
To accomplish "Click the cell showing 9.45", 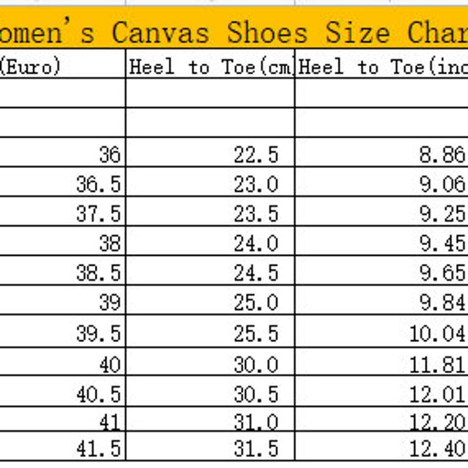I will (x=381, y=243).
